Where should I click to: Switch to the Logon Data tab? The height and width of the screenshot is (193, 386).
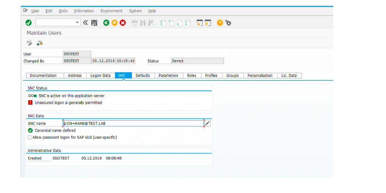[101, 75]
